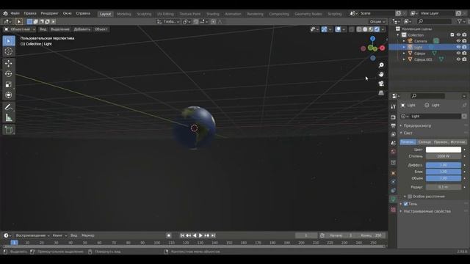Activate the Scale tool

point(9,84)
